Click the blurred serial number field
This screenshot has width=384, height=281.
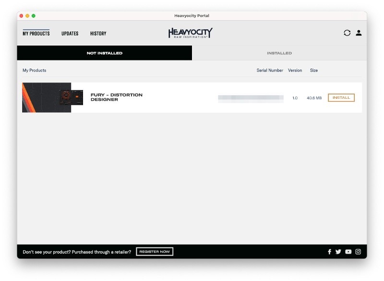[251, 98]
